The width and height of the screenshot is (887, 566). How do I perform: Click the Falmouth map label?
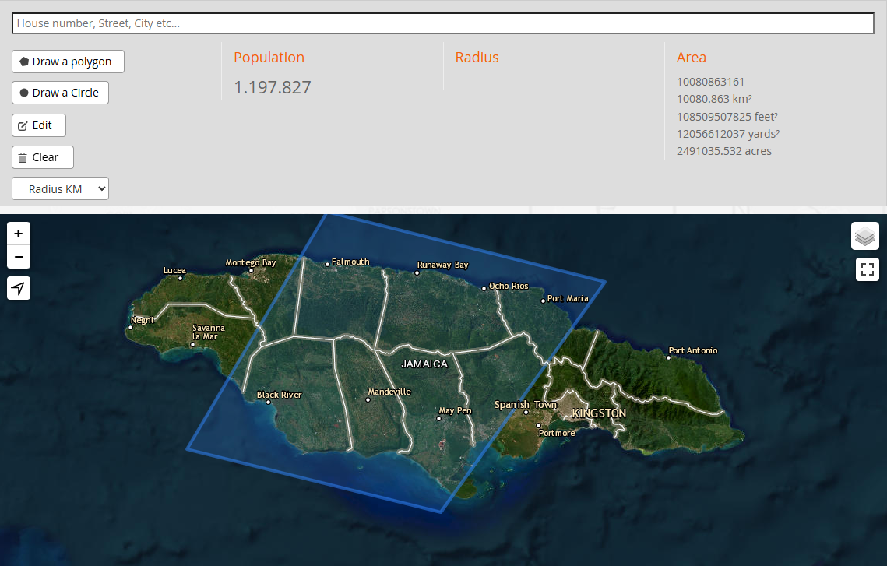pos(350,262)
